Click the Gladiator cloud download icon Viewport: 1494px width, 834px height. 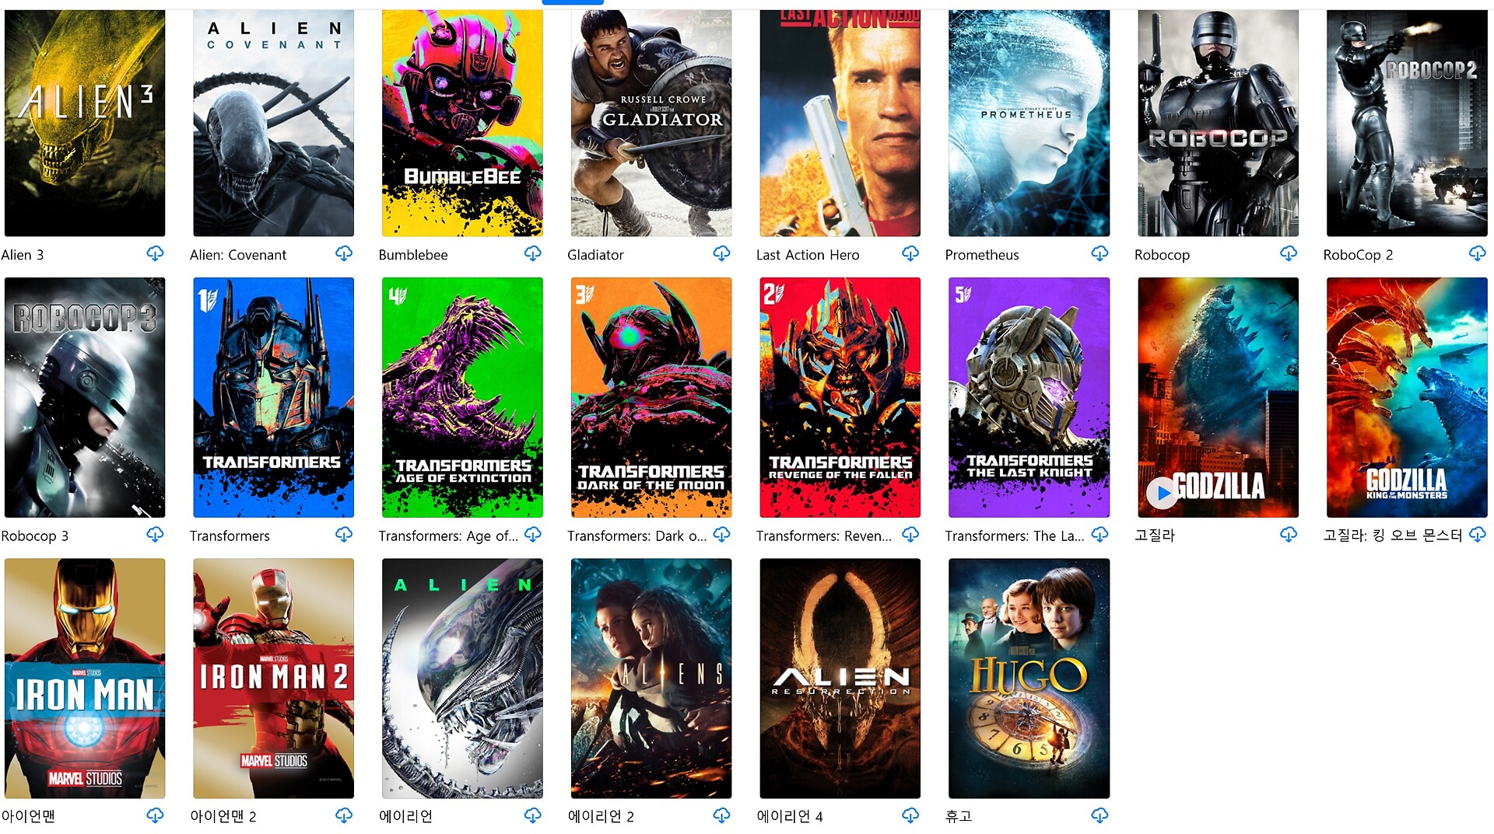722,253
